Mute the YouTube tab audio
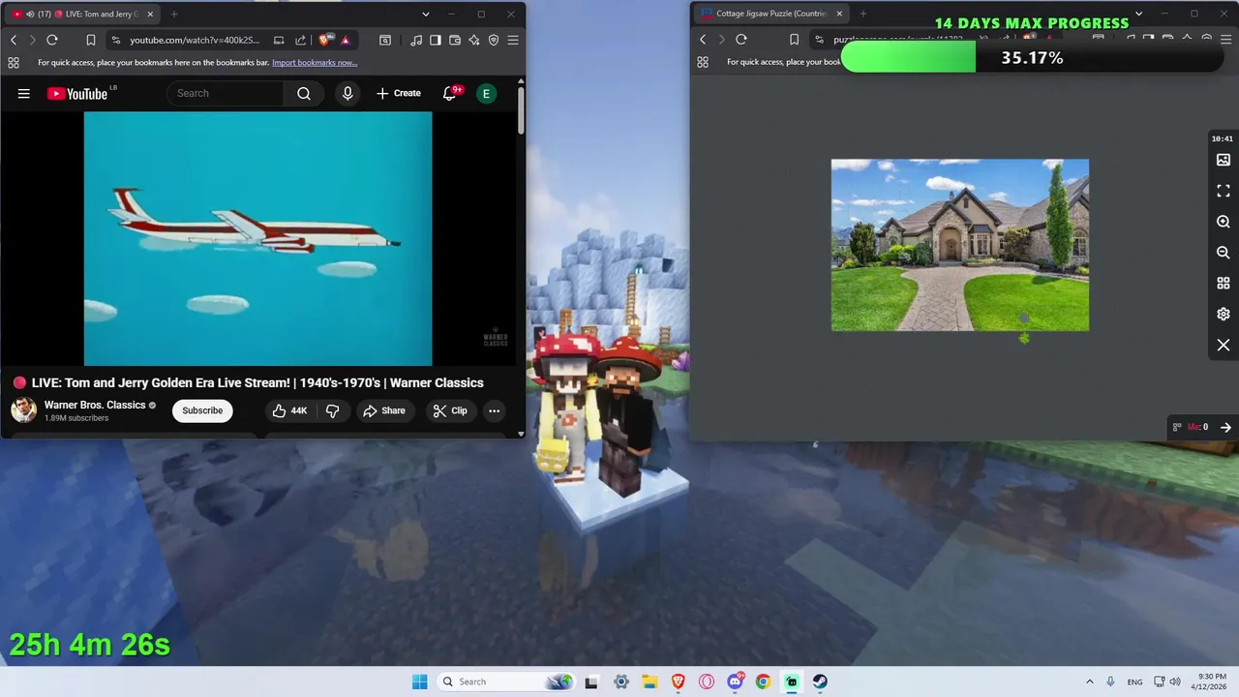The height and width of the screenshot is (697, 1239). click(x=30, y=15)
